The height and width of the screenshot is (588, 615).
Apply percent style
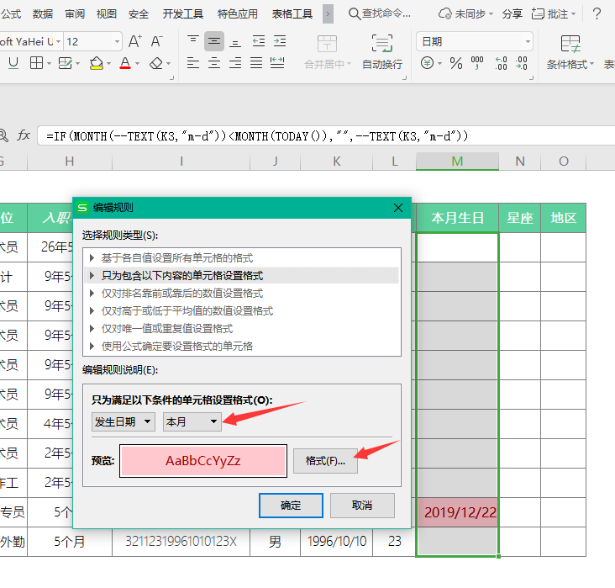[x=455, y=63]
